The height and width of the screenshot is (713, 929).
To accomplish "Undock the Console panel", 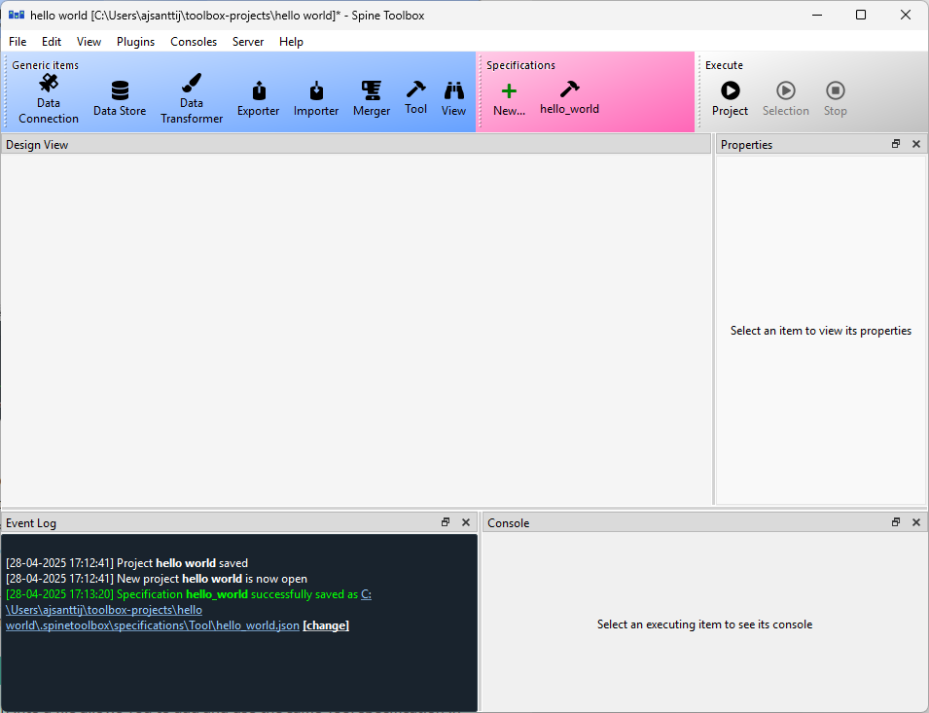I will (x=896, y=522).
